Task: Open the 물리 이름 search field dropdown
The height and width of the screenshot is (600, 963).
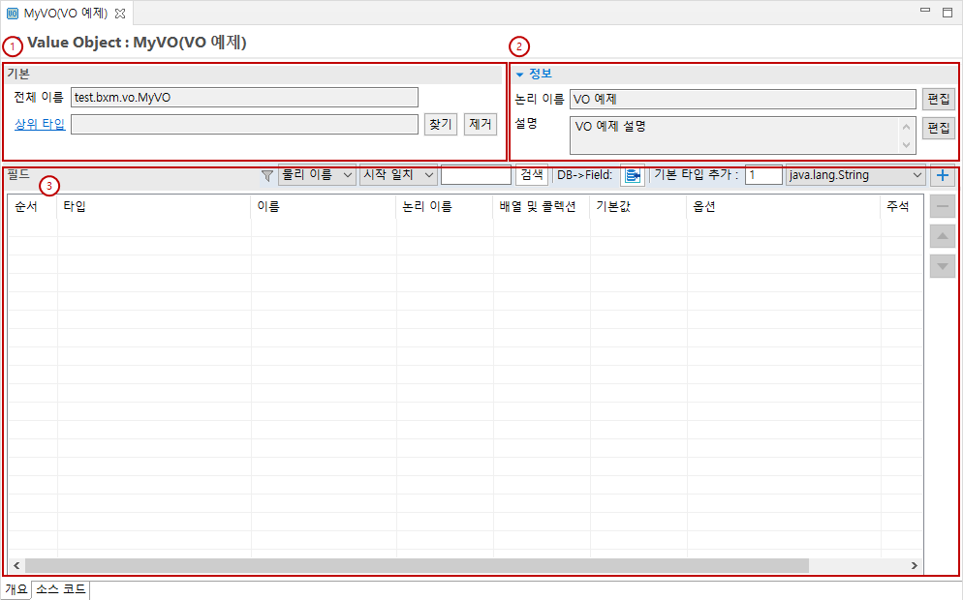Action: coord(317,175)
